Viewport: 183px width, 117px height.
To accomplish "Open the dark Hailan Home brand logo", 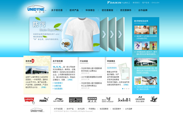I will tap(75, 100).
